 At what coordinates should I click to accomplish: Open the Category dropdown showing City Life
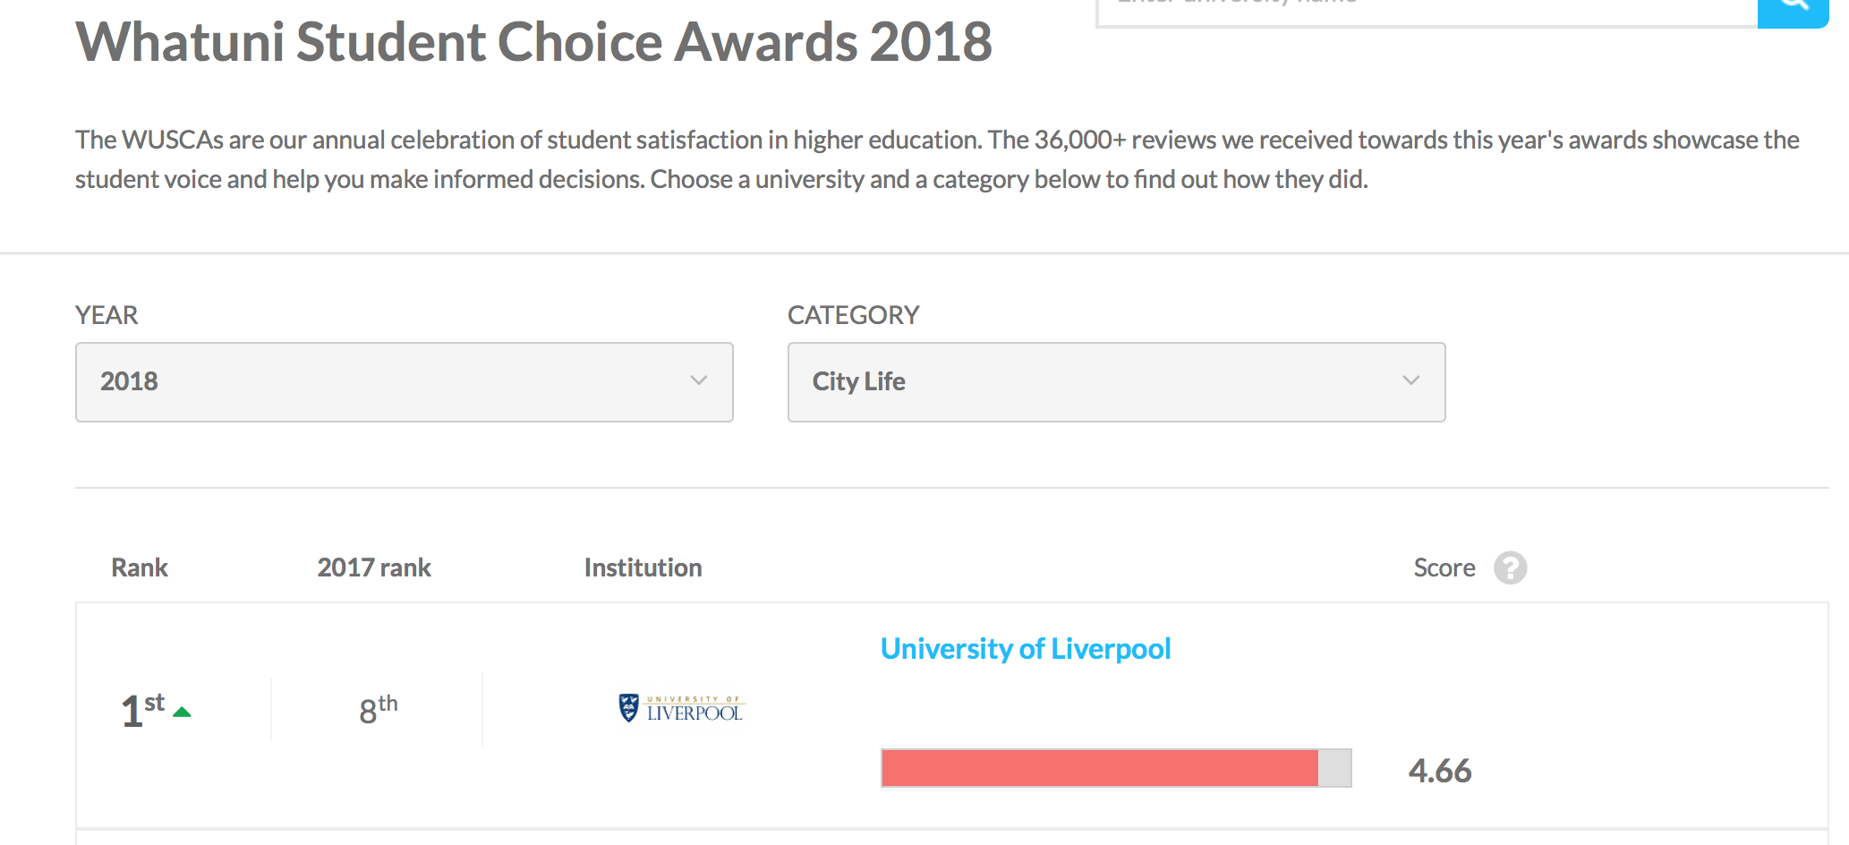pos(1116,382)
